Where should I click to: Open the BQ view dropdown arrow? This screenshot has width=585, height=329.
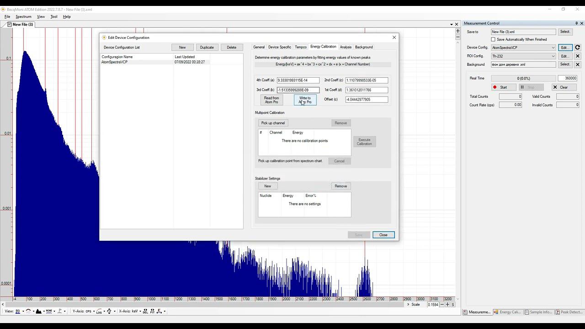[23, 311]
